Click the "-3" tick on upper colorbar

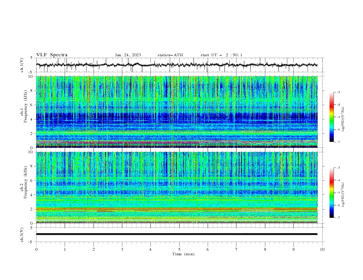[x=338, y=92]
